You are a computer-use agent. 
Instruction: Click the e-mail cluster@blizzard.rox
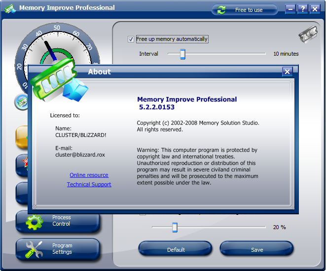[x=80, y=155]
